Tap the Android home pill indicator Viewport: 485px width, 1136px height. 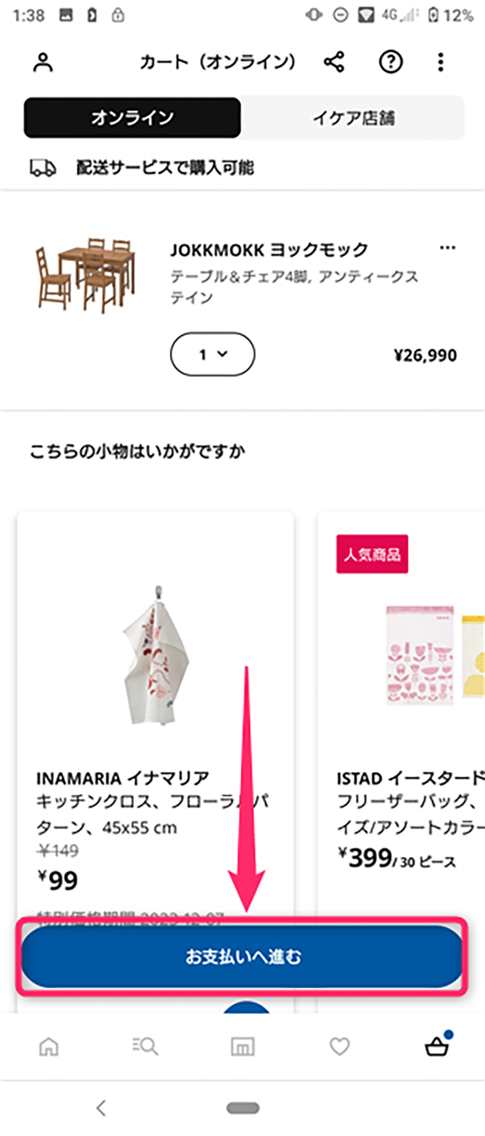click(243, 1108)
